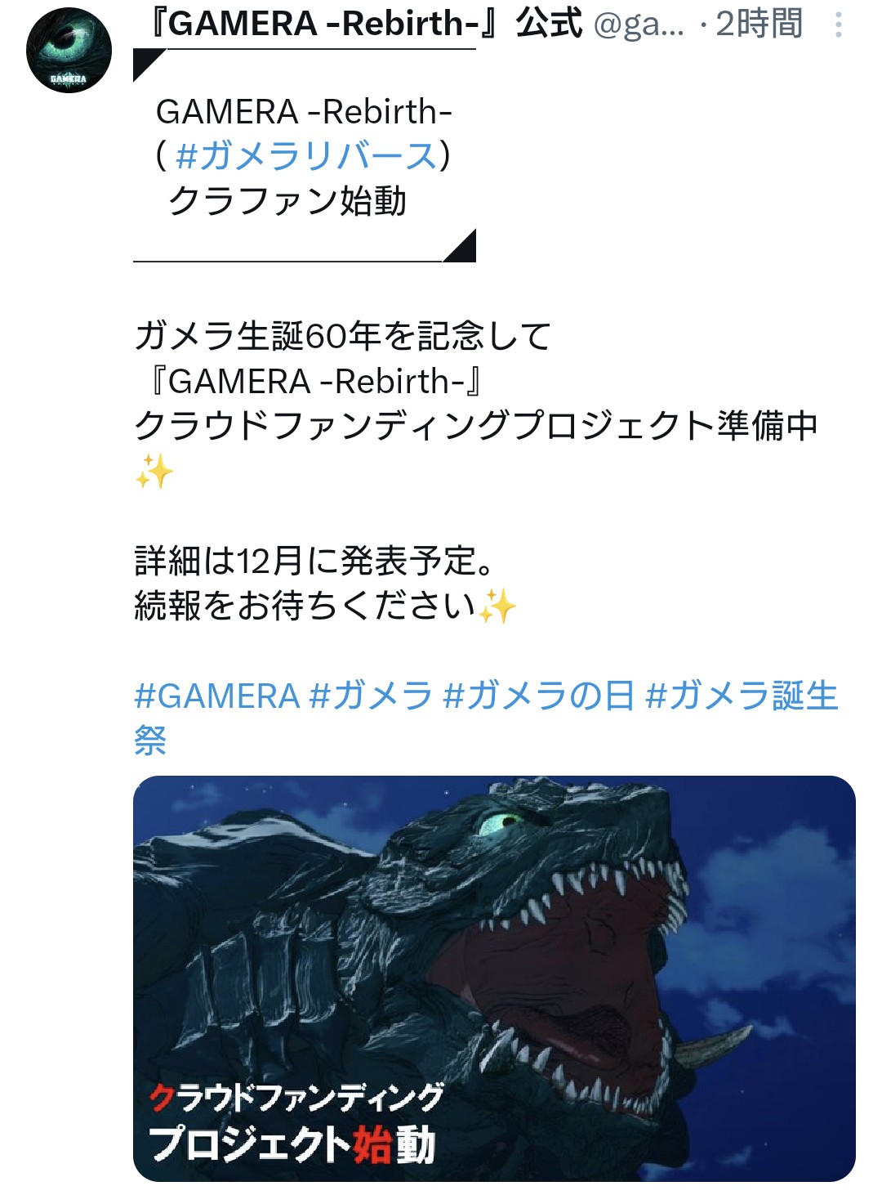This screenshot has height=1195, width=882.
Task: Open the GAMERA profile avatar
Action: (x=69, y=51)
